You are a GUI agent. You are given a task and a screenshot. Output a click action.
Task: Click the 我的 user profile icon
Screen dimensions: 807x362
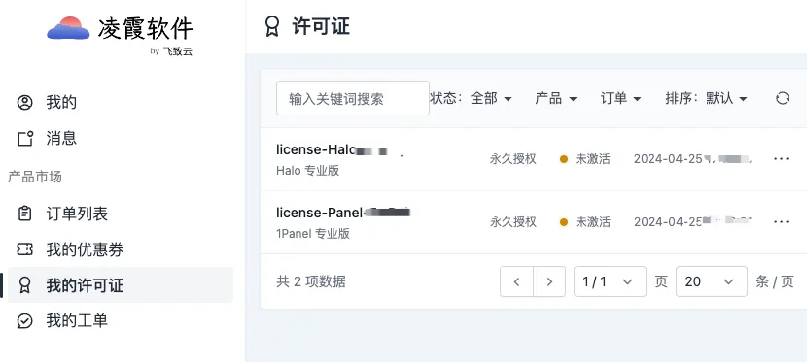coord(24,102)
